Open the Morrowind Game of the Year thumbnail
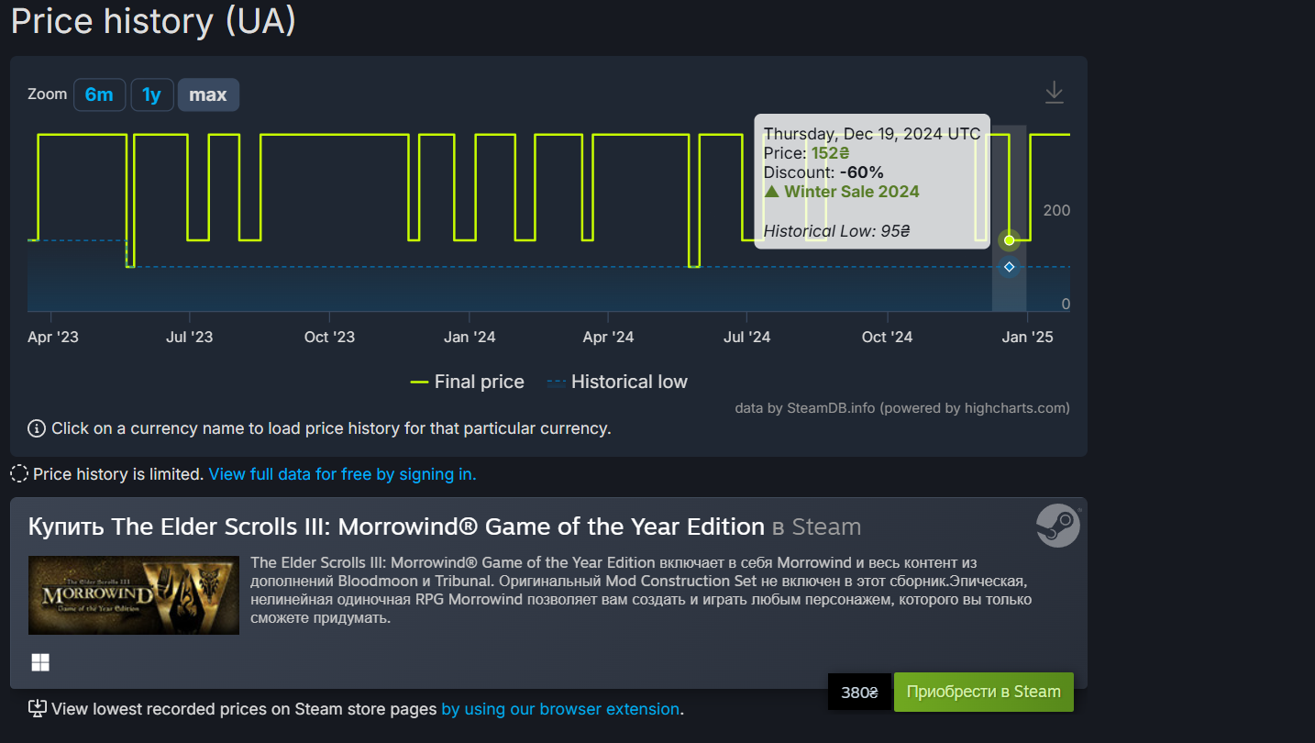The width and height of the screenshot is (1315, 743). 134,595
